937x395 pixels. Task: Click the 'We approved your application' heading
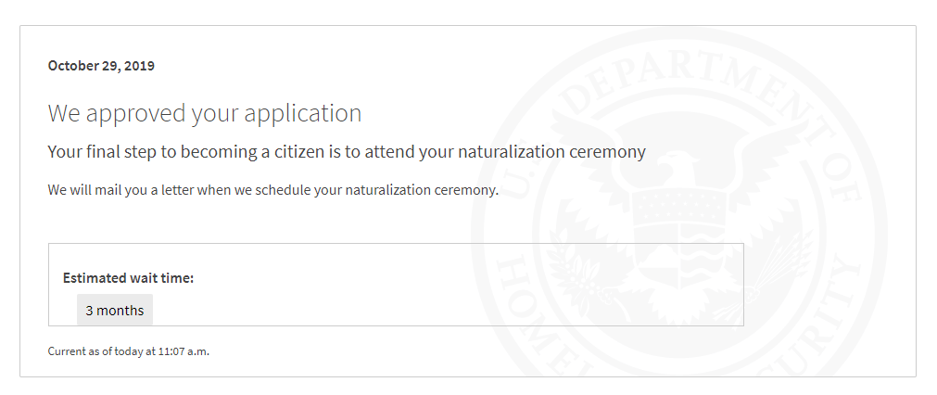[205, 113]
